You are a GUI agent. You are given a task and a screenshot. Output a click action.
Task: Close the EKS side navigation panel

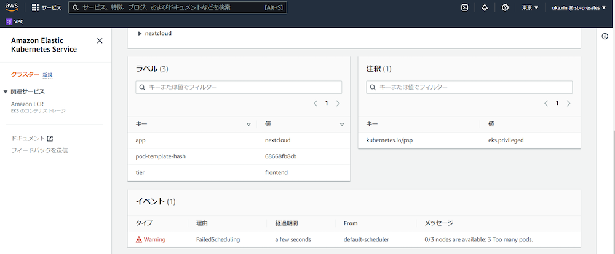coord(100,40)
